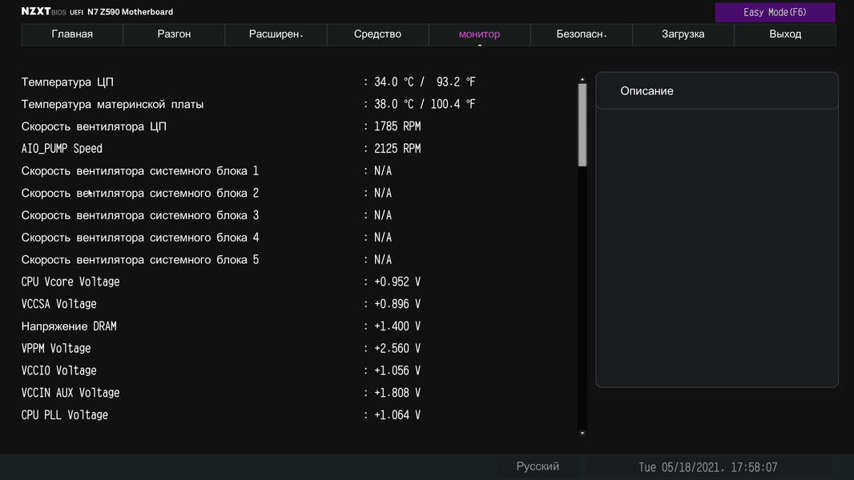Select the Температура ЦП row

67,82
